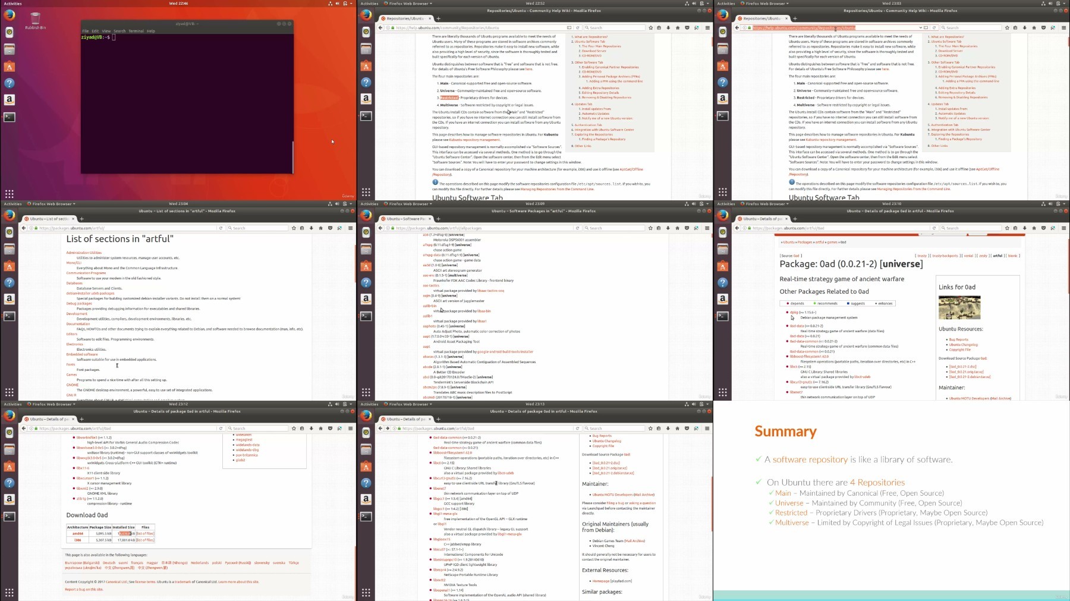Screen dimensions: 1070x601
Task: Open the View menu in the terminal window
Action: pyautogui.click(x=106, y=31)
